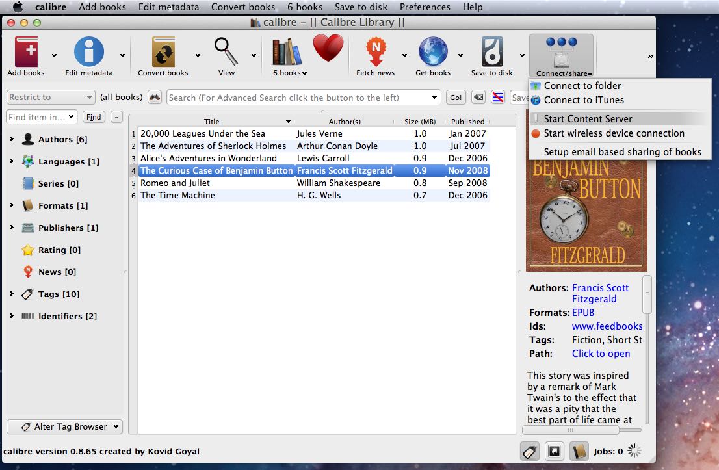Select 20,000 Leagues Under the Sea row
This screenshot has width=719, height=470.
coord(314,133)
